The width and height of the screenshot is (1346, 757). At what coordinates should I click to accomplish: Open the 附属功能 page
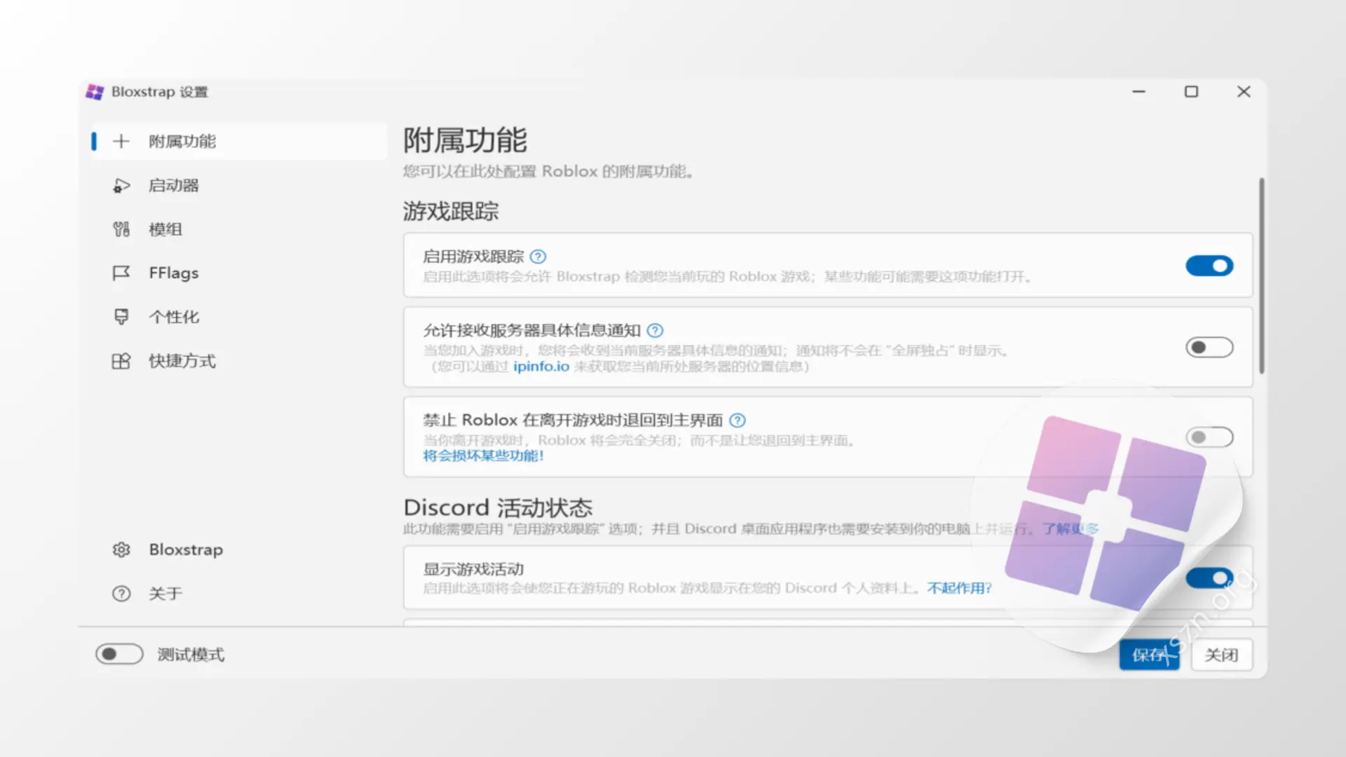point(238,142)
